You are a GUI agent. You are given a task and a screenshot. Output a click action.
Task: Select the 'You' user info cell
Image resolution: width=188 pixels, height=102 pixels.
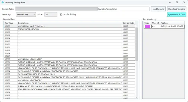[x=156, y=26]
